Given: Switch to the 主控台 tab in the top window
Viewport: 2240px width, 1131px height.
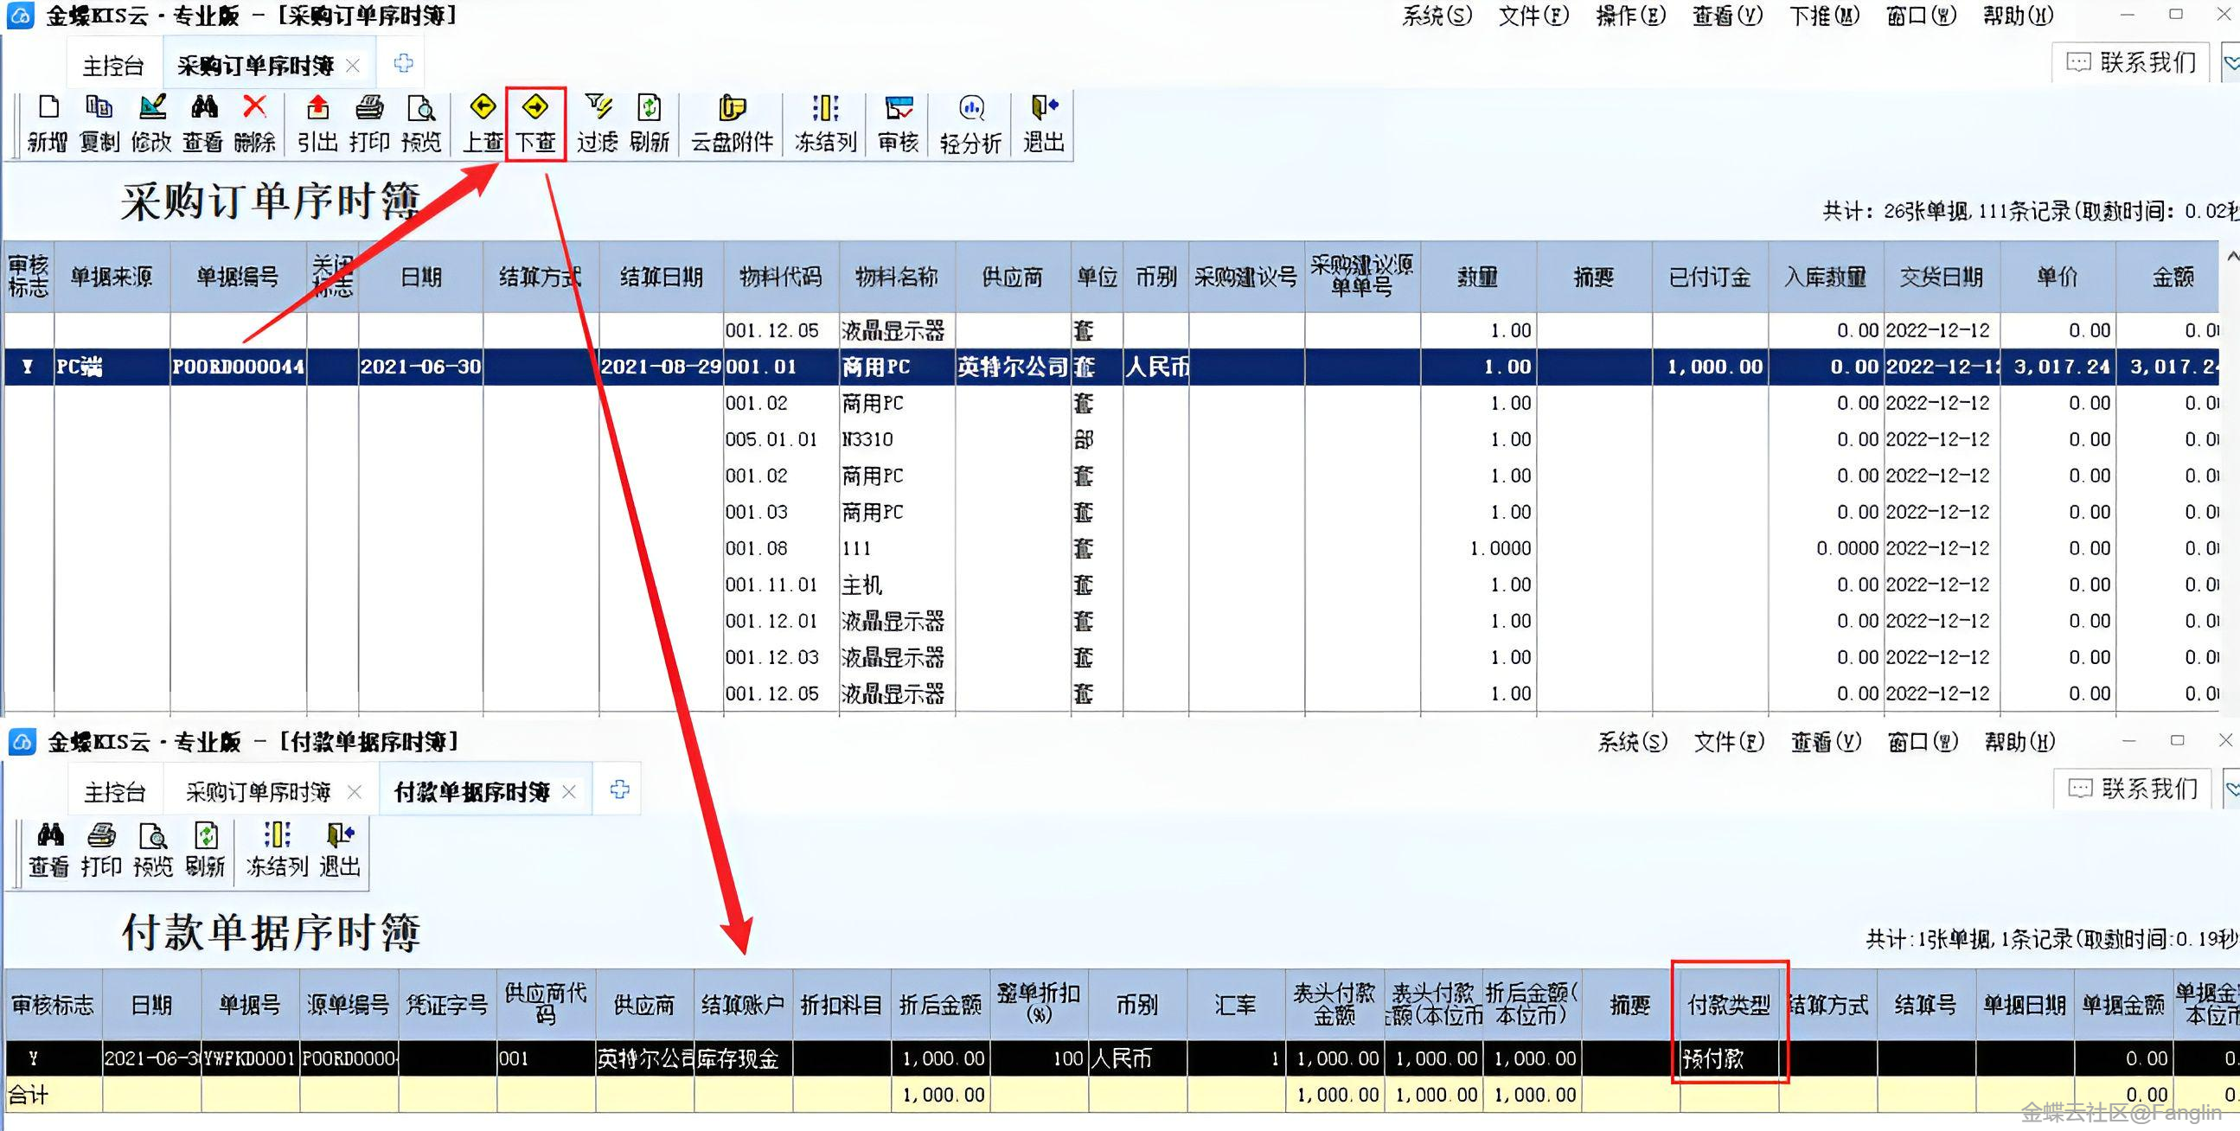Looking at the screenshot, I should [x=113, y=66].
